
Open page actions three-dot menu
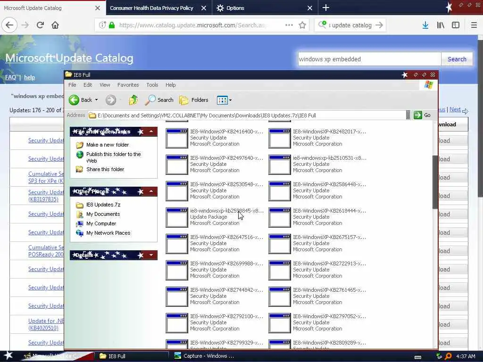289,25
